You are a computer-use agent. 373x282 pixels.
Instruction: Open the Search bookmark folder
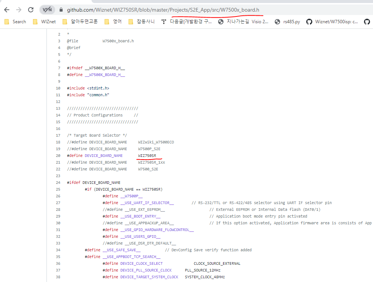click(15, 22)
